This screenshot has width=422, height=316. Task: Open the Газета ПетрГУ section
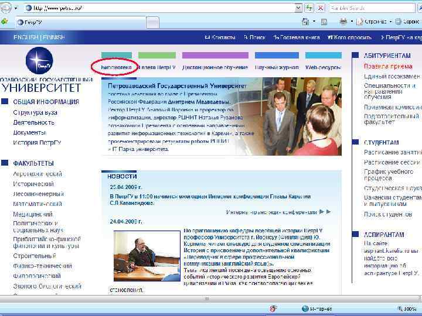(x=156, y=67)
